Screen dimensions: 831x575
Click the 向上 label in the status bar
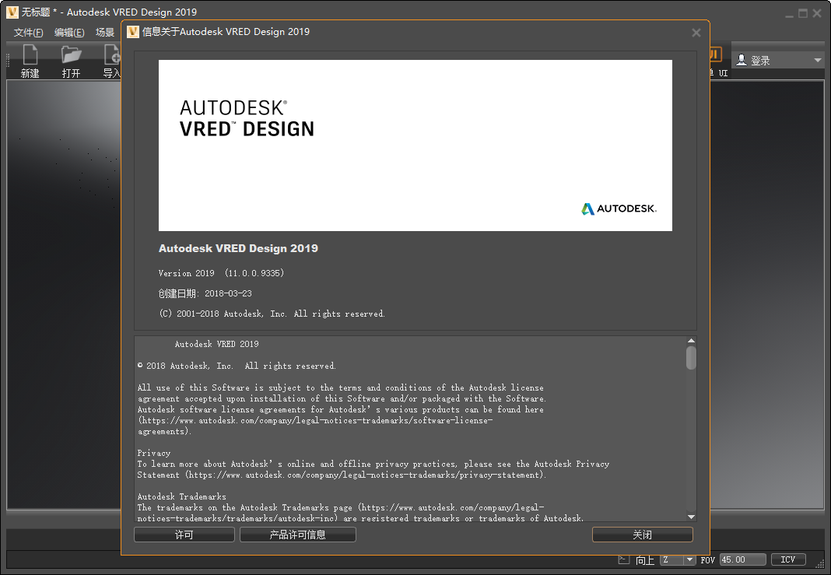[x=645, y=559]
